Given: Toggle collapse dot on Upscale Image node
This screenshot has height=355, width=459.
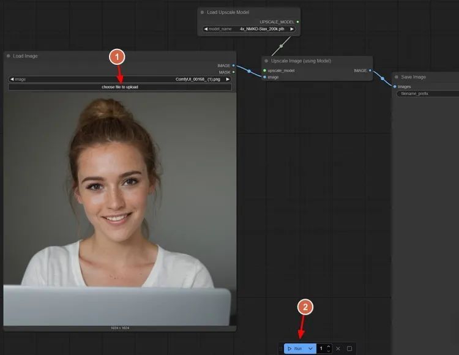Looking at the screenshot, I should (x=266, y=61).
